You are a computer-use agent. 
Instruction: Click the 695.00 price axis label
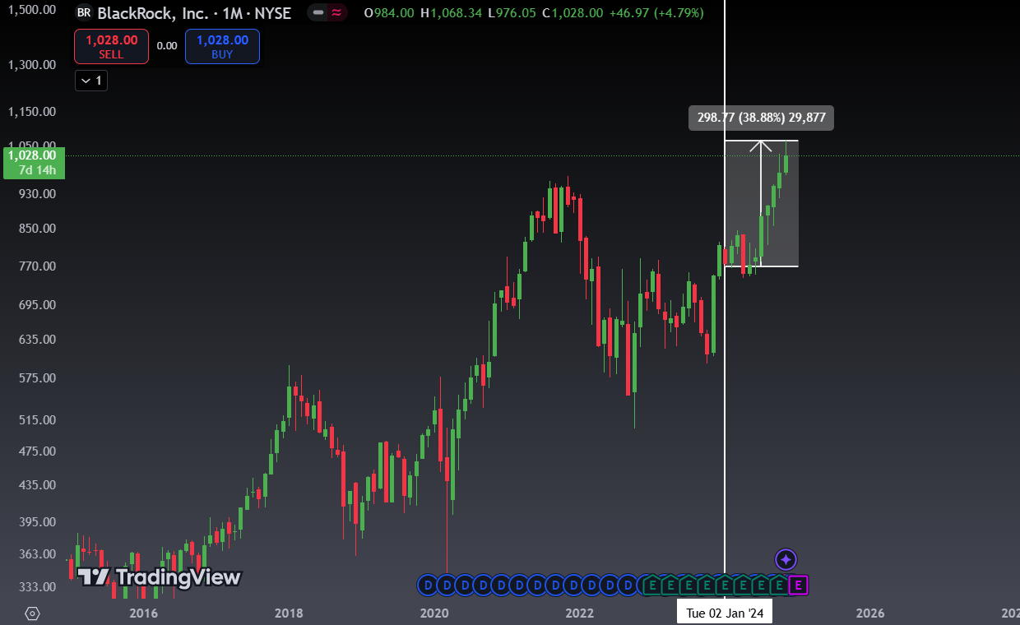(37, 304)
